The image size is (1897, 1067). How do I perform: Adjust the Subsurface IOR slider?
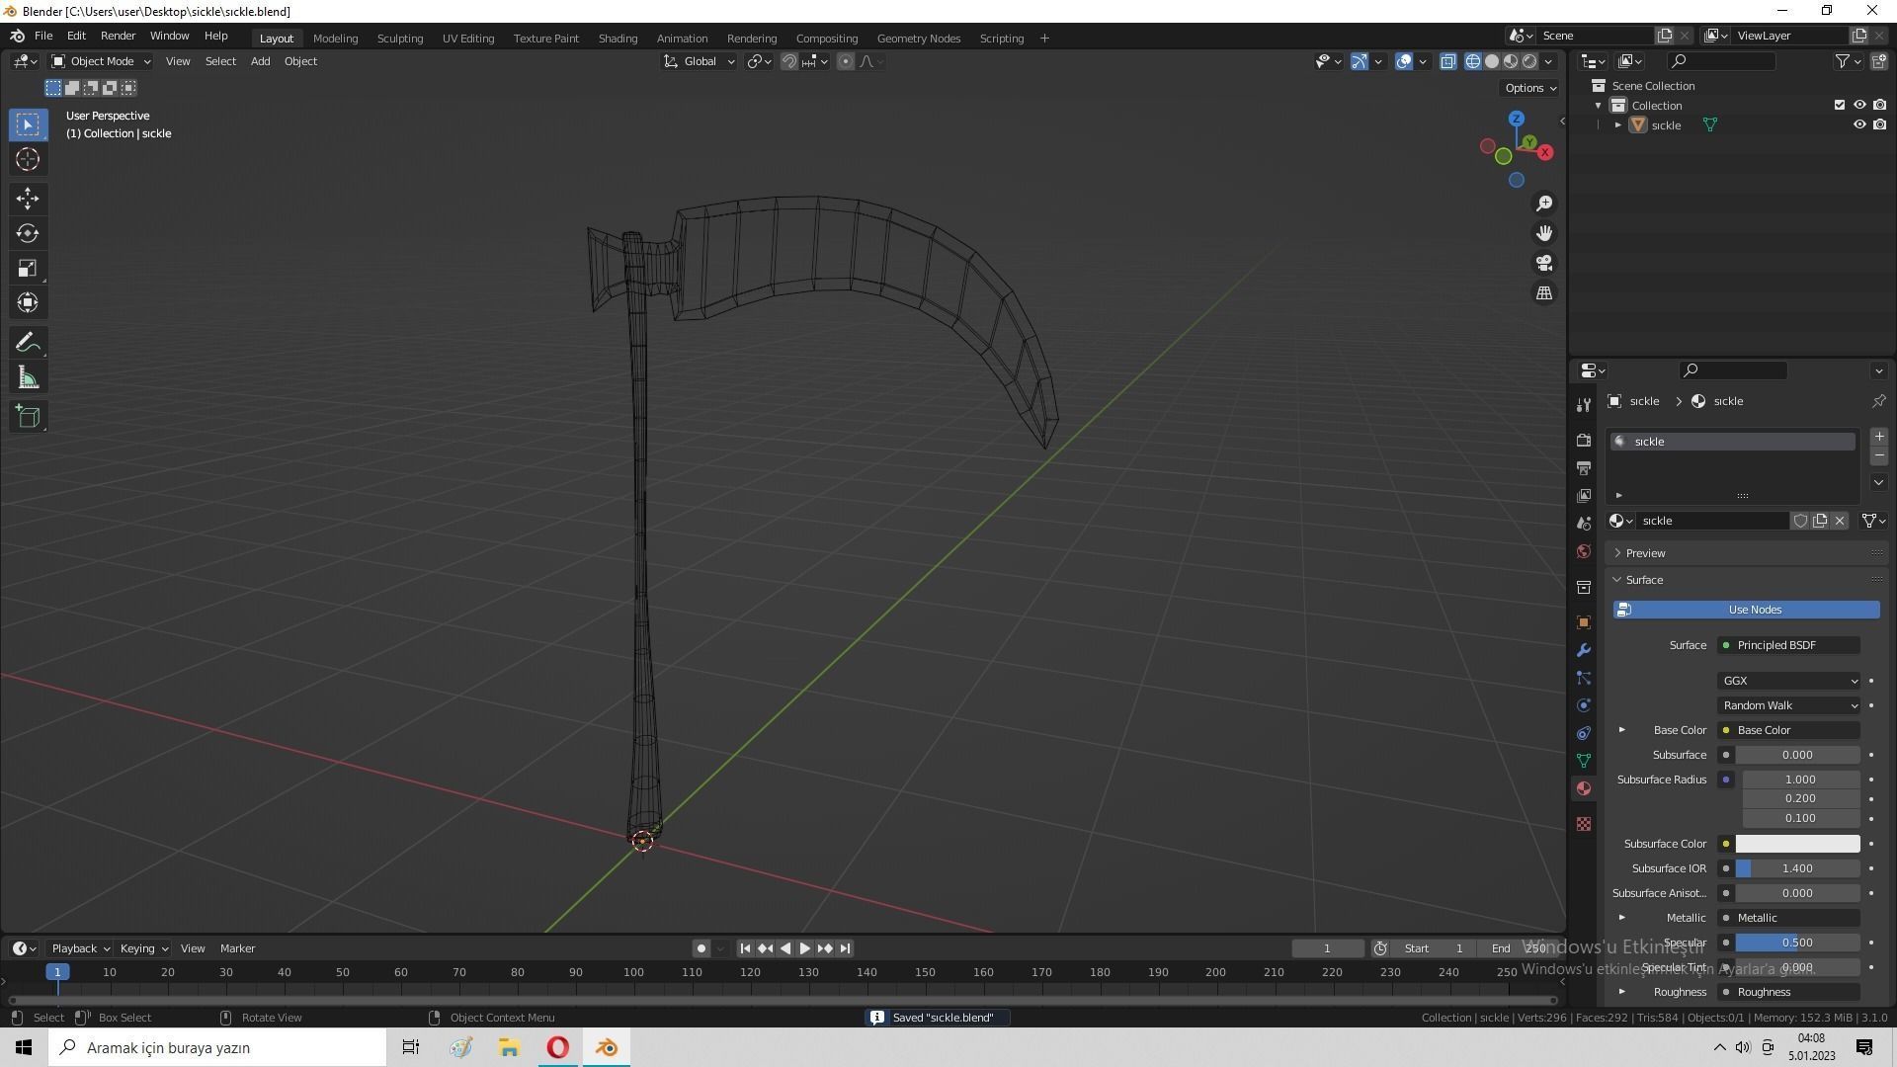point(1797,868)
